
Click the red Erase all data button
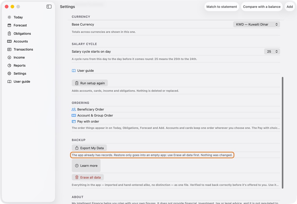(88, 177)
